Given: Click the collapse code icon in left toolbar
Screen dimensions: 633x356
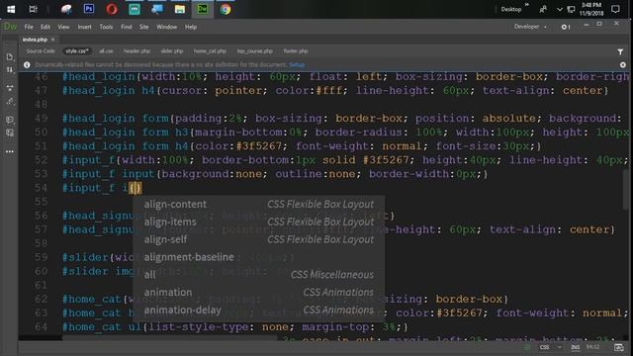Looking at the screenshot, I should click(x=10, y=88).
